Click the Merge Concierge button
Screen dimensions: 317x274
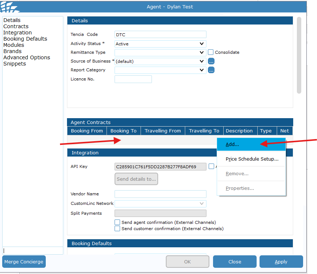[x=24, y=262]
